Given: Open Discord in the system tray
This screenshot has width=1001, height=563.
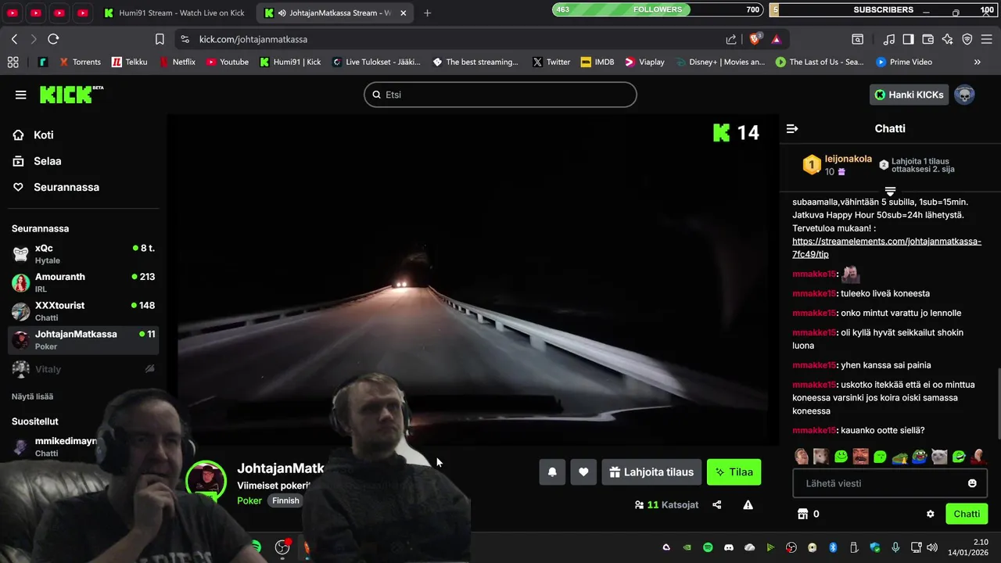Looking at the screenshot, I should click(729, 547).
